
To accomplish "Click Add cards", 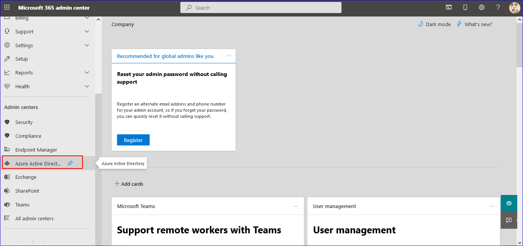I will click(129, 184).
